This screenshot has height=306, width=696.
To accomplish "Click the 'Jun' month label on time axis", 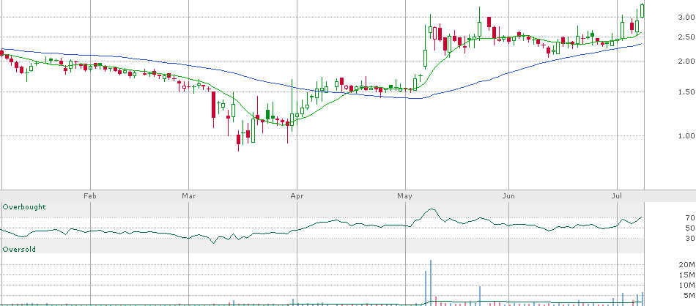I will click(x=508, y=196).
